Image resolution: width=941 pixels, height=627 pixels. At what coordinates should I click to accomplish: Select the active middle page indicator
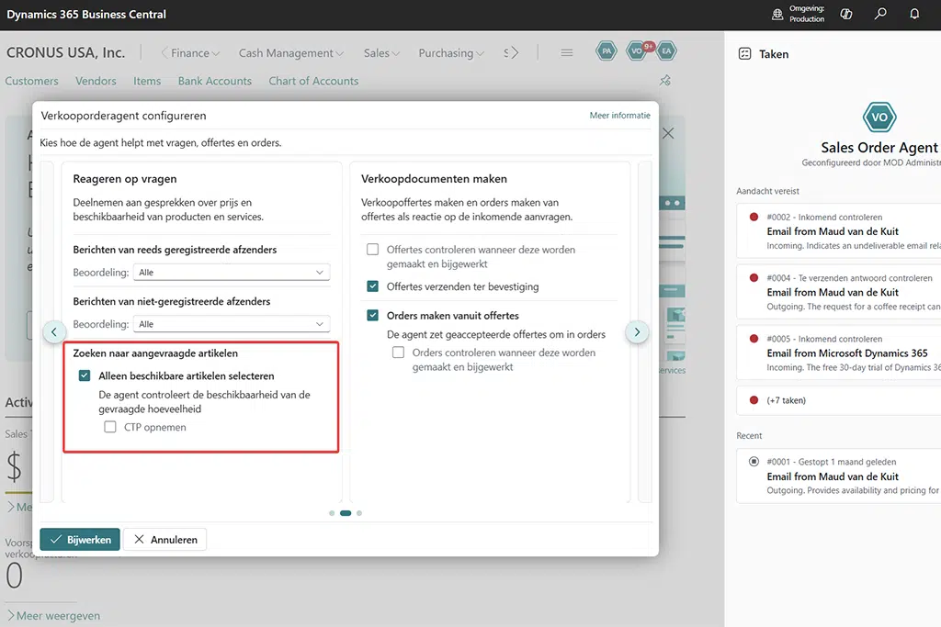[346, 513]
